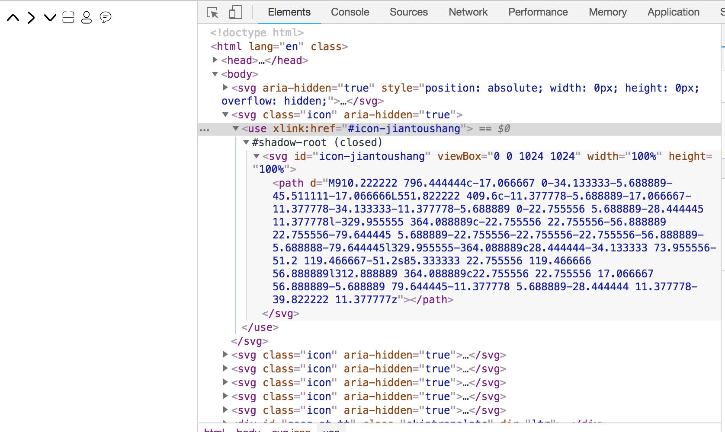Collapse the expanded svg class icon node

225,114
